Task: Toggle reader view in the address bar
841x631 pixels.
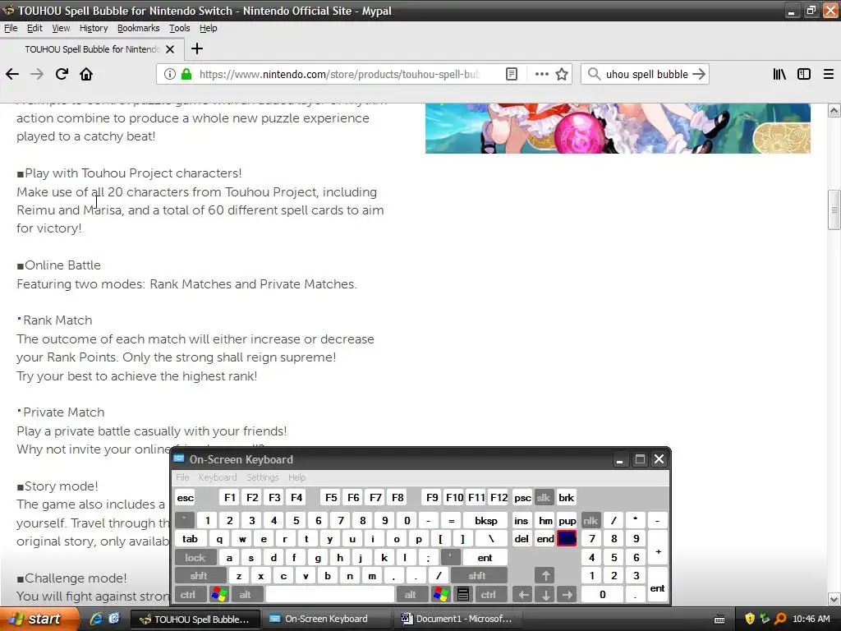Action: point(512,74)
